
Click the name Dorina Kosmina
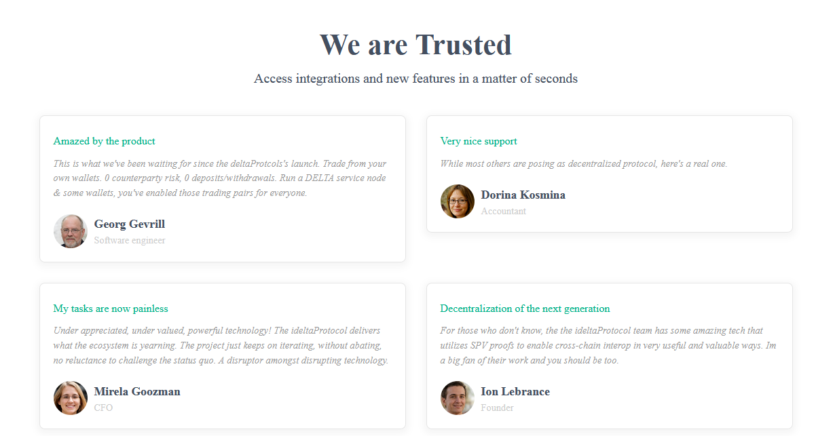(523, 195)
